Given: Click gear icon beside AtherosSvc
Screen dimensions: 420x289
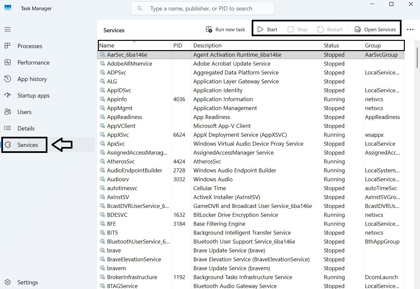Looking at the screenshot, I should pyautogui.click(x=102, y=161).
